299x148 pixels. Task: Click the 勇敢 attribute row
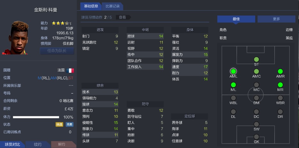click(x=145, y=111)
